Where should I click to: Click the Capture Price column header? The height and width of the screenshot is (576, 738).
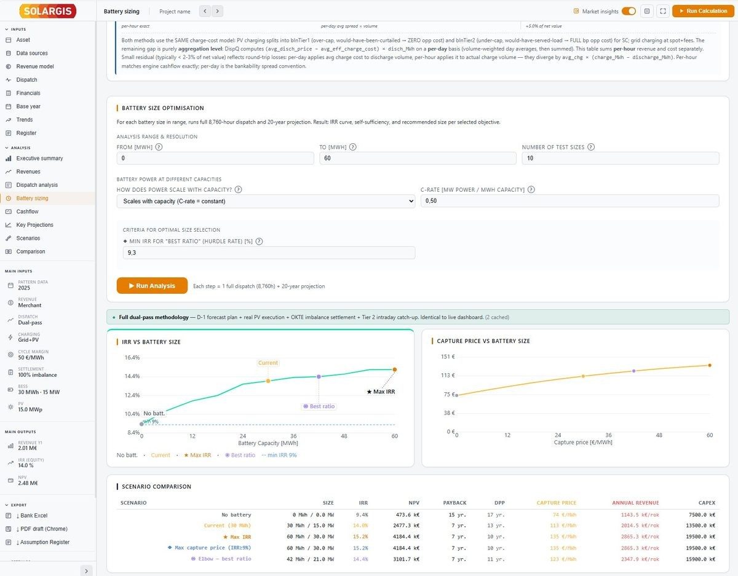[557, 503]
